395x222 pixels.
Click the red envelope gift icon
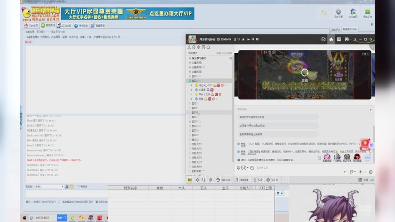[x=365, y=144]
